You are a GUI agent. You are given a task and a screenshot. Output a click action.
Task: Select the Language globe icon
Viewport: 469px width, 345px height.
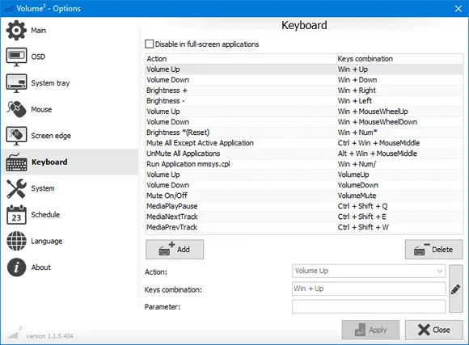pos(16,241)
